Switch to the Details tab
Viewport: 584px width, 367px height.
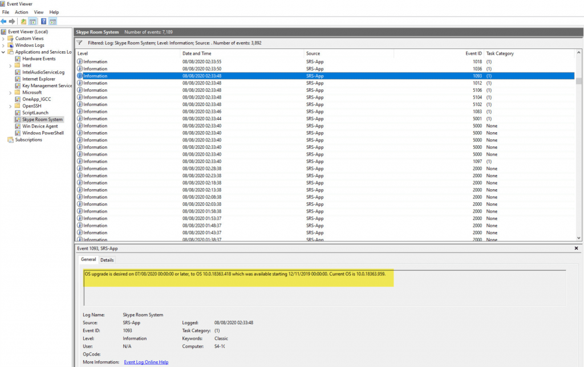pyautogui.click(x=107, y=260)
